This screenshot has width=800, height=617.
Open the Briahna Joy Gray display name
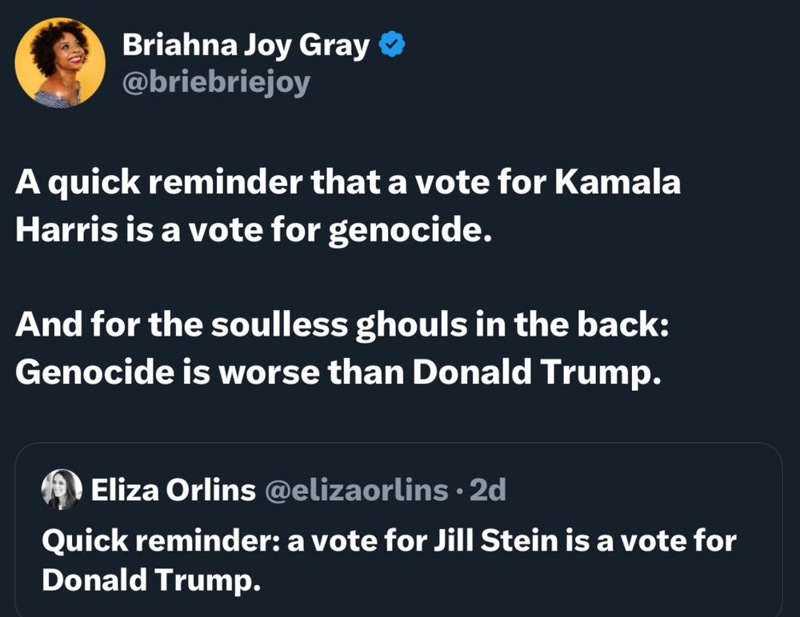[x=246, y=46]
